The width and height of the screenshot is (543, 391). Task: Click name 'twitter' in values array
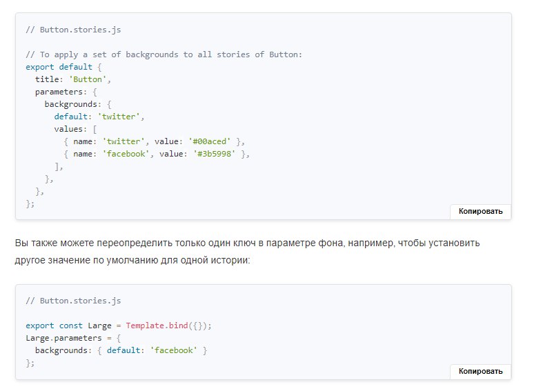122,141
